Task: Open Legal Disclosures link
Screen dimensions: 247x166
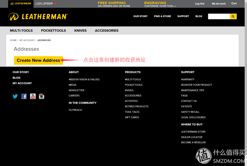Action: pyautogui.click(x=193, y=117)
